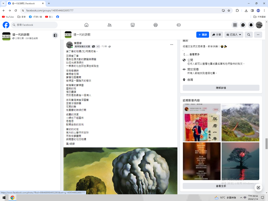Toggle the left sidebar panel

coord(55,35)
